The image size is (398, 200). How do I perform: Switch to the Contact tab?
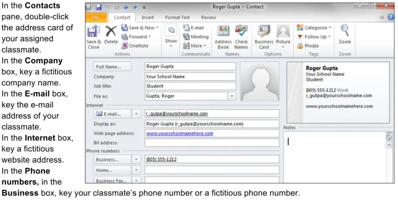pos(122,17)
